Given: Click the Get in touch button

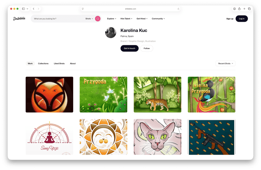Looking at the screenshot, I should (x=129, y=48).
